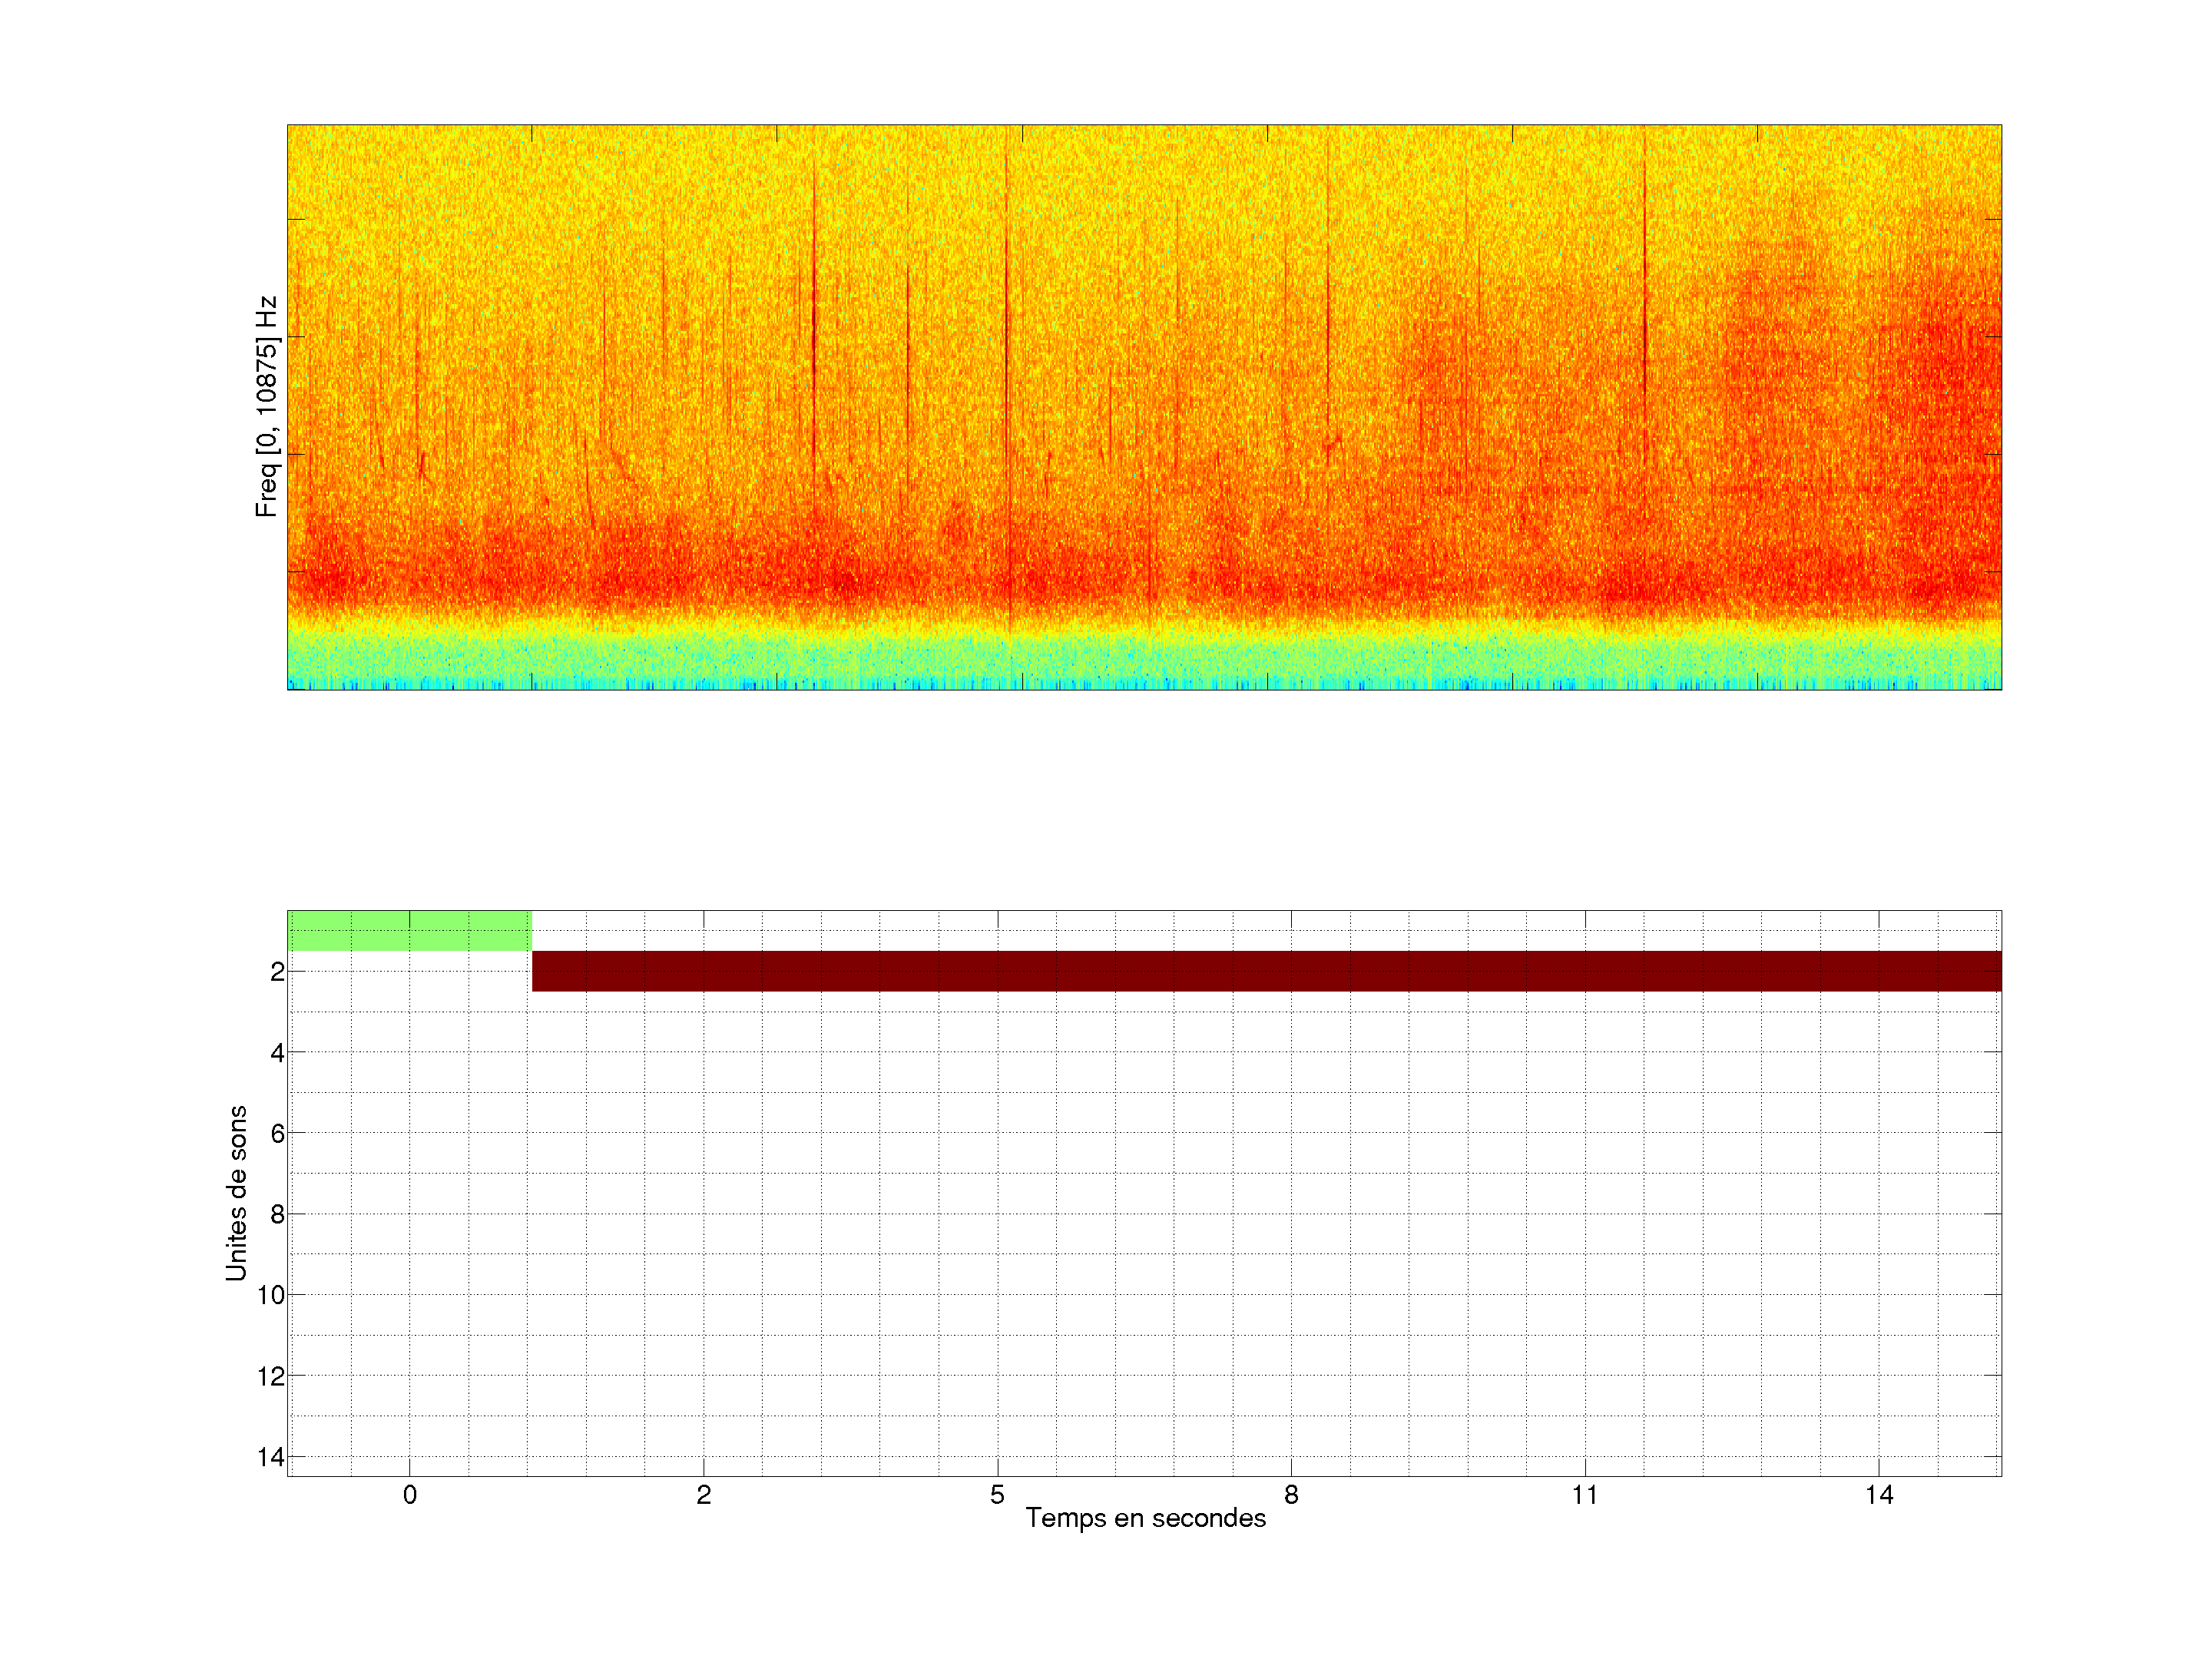Click the x-axis tick label 5

pos(997,1495)
